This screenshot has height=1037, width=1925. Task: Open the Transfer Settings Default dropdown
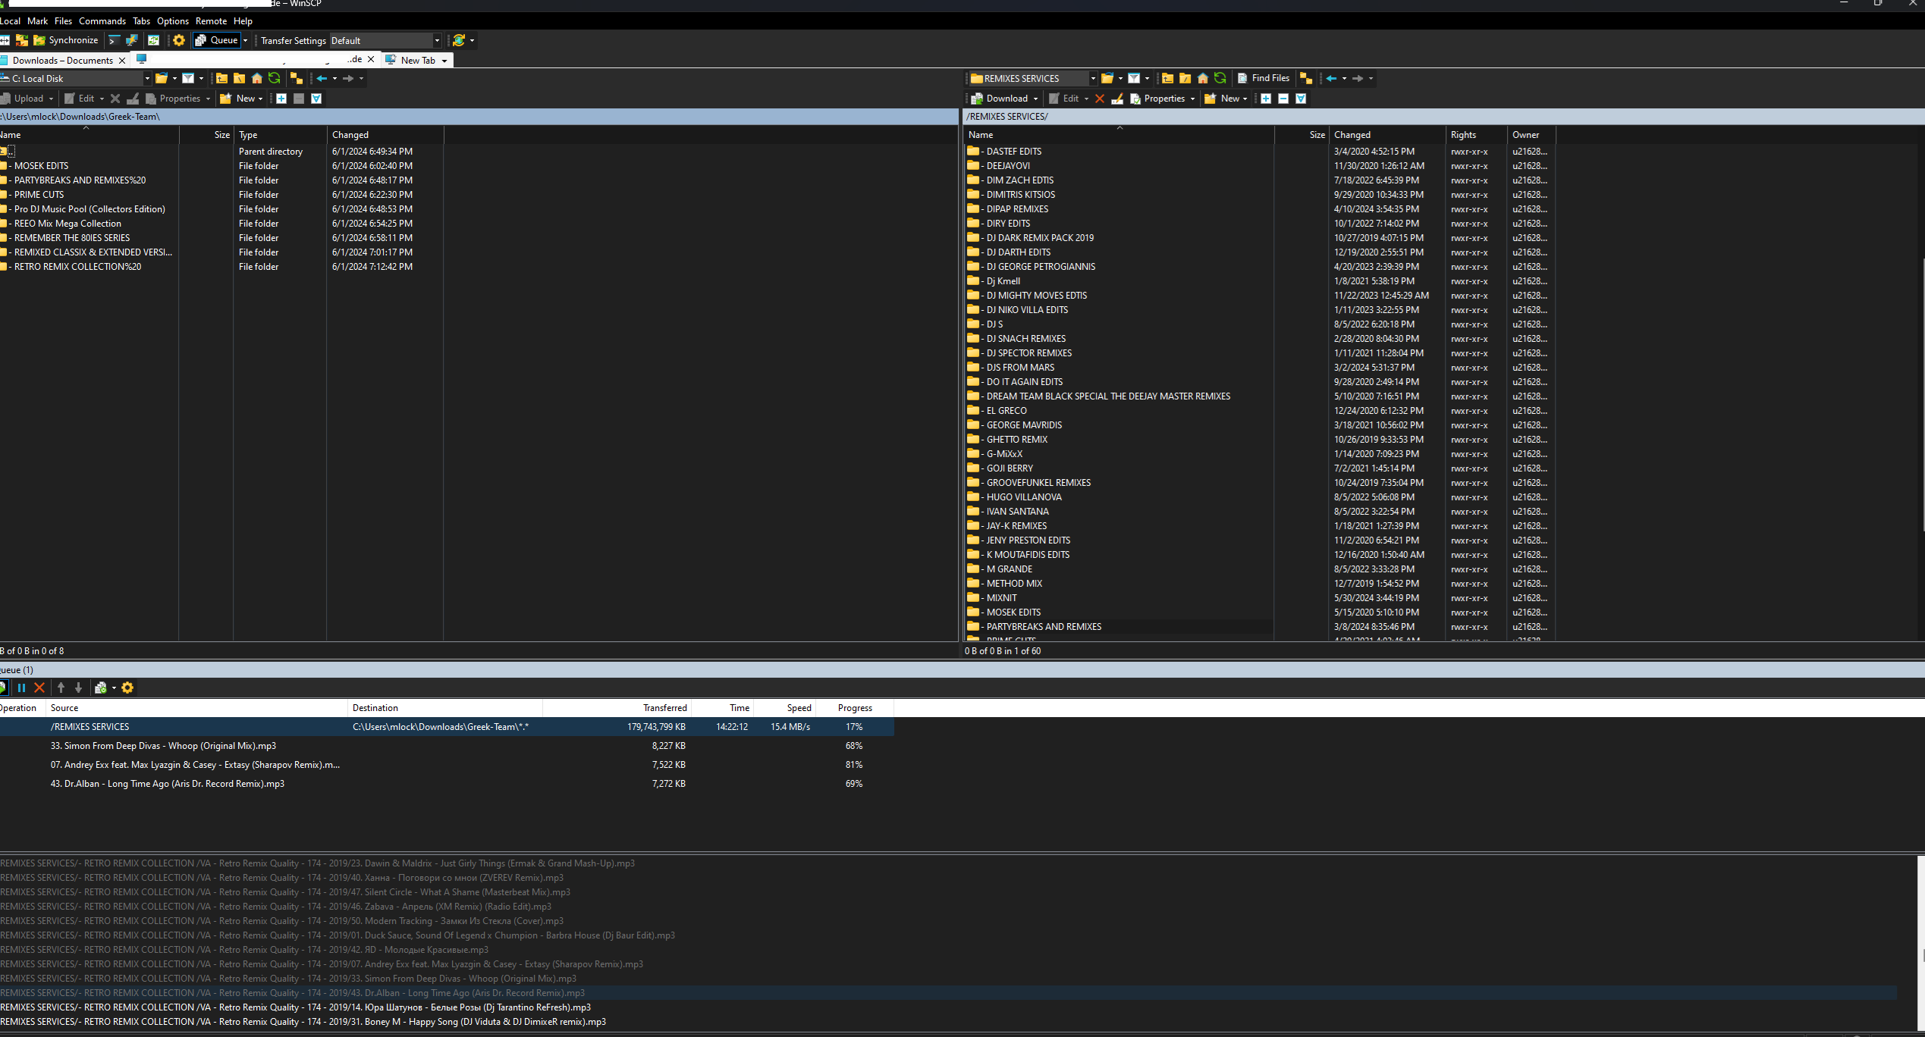pos(436,40)
